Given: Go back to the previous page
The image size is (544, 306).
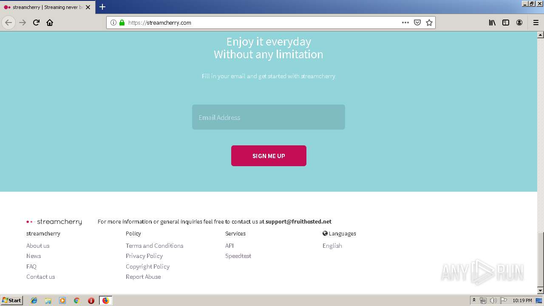Looking at the screenshot, I should click(8, 23).
